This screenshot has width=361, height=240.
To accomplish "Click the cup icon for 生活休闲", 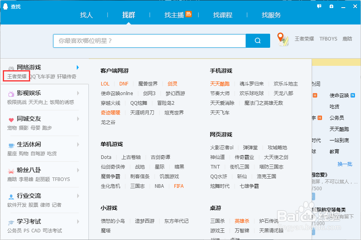I will coord(11,145).
